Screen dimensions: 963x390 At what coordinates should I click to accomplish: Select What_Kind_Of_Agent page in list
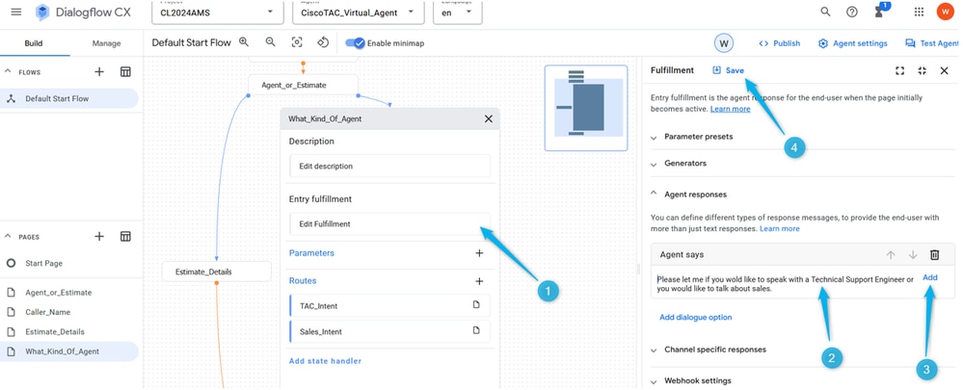click(x=69, y=351)
